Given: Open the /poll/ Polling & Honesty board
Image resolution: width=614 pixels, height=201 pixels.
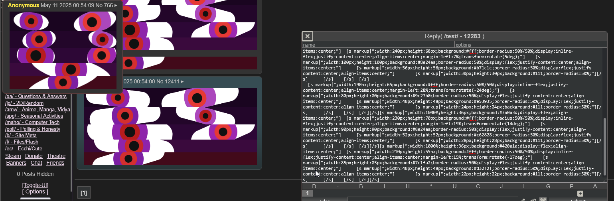Looking at the screenshot, I should tap(33, 129).
